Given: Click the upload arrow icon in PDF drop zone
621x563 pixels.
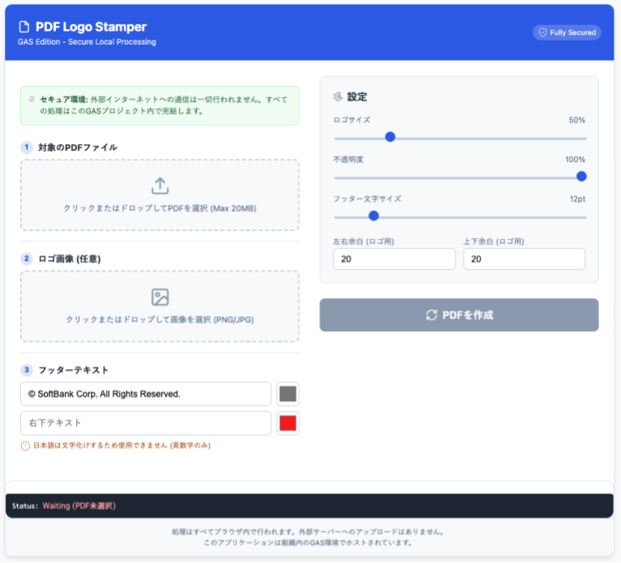Looking at the screenshot, I should (160, 186).
